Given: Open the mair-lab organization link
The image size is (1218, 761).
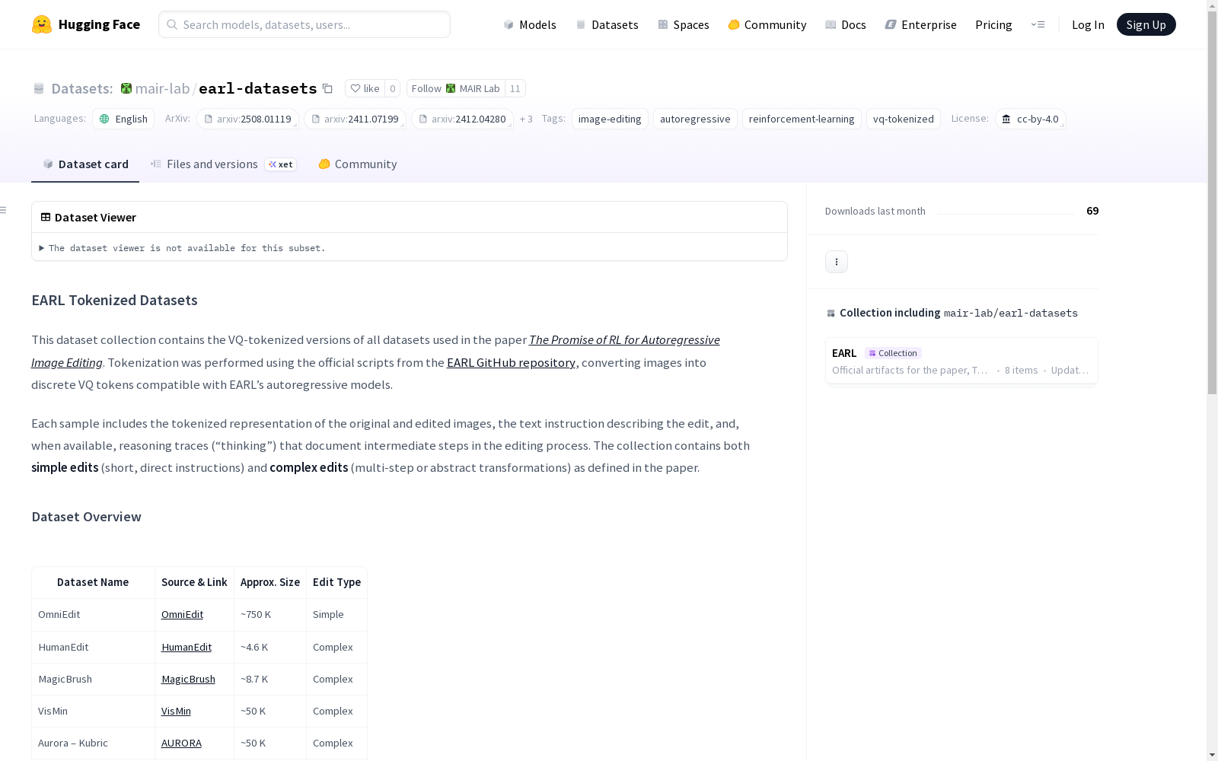Looking at the screenshot, I should 163,88.
